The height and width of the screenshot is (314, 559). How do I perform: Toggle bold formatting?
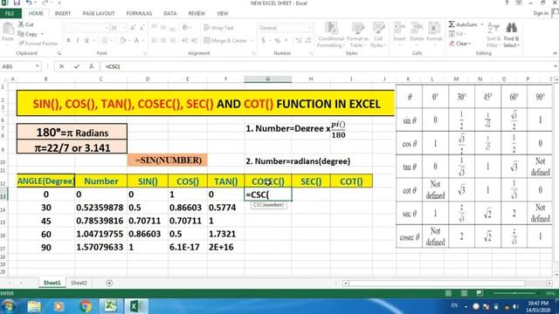coord(68,41)
